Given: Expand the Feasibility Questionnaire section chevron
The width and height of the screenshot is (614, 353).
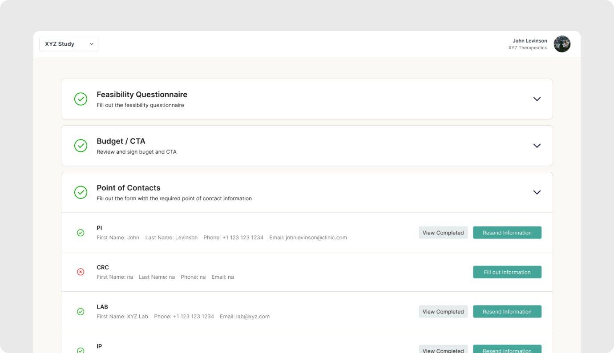Looking at the screenshot, I should (537, 99).
